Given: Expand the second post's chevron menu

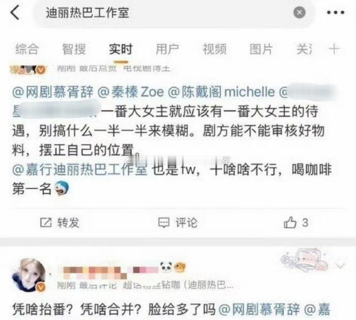Looking at the screenshot, I should click(x=340, y=265).
